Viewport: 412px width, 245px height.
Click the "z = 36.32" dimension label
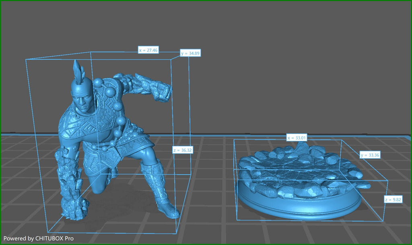(x=183, y=150)
